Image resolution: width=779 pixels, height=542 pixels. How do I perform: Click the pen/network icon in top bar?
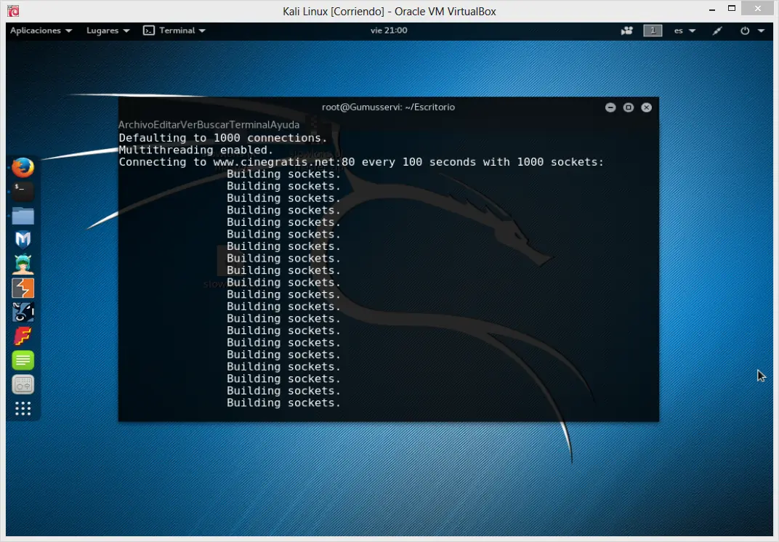[x=717, y=31]
